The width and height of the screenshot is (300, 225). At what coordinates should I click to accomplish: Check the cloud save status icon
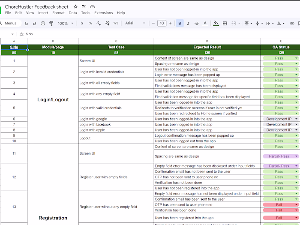point(93,7)
